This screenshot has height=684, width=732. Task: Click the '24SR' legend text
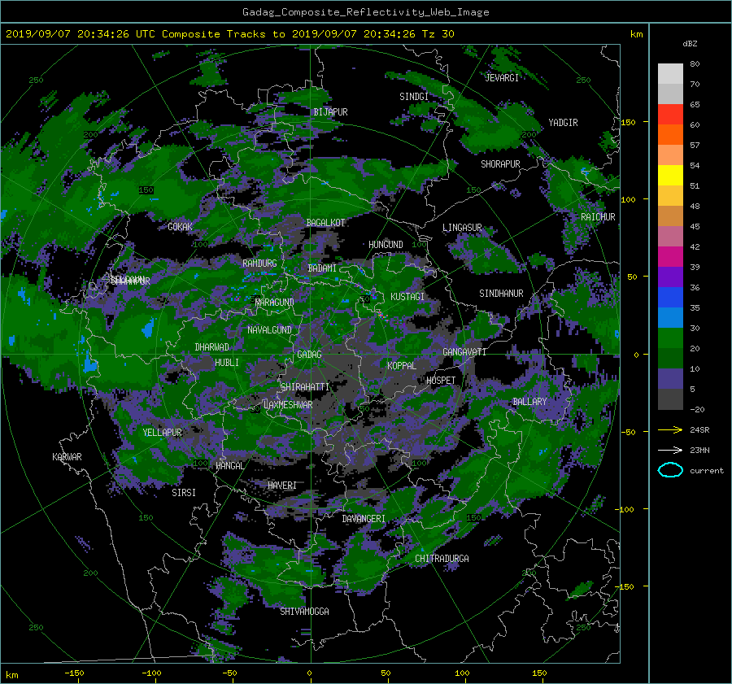[699, 430]
